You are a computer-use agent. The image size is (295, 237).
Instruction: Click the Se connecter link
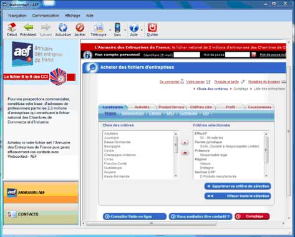point(170,82)
